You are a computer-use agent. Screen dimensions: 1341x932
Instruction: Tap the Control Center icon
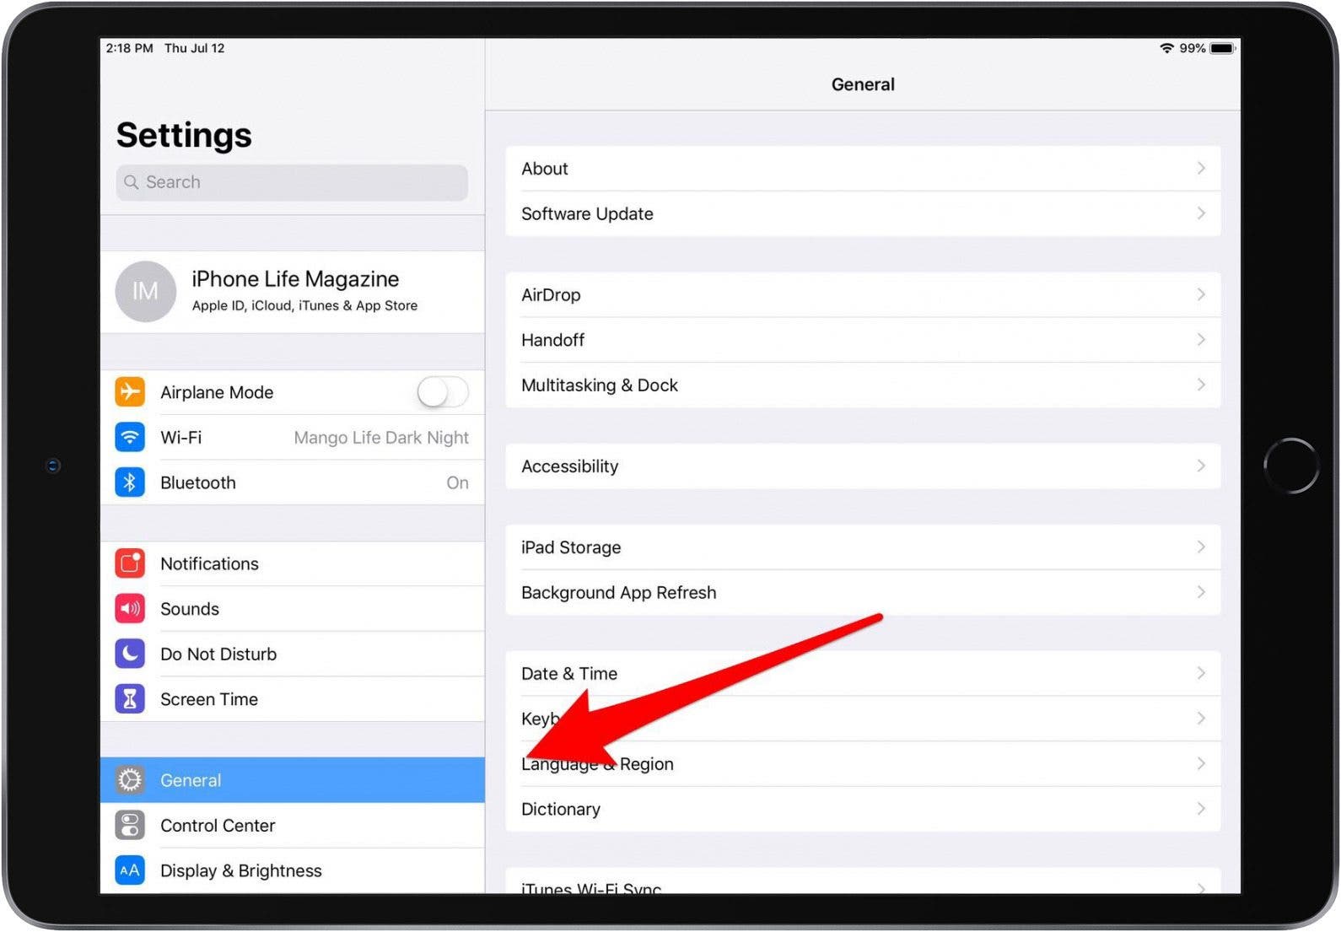130,826
